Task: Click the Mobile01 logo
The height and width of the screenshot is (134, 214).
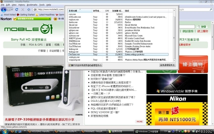Action: point(28,29)
